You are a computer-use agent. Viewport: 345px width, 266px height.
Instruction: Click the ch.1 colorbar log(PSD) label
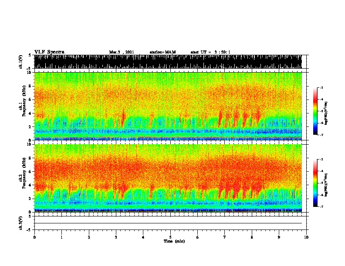(x=326, y=113)
